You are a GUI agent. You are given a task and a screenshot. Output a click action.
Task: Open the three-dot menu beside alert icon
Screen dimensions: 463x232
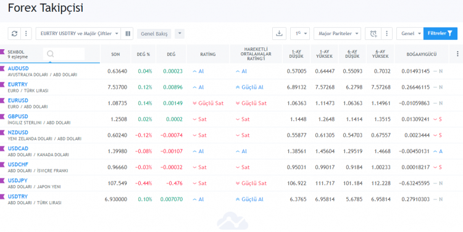(x=386, y=34)
